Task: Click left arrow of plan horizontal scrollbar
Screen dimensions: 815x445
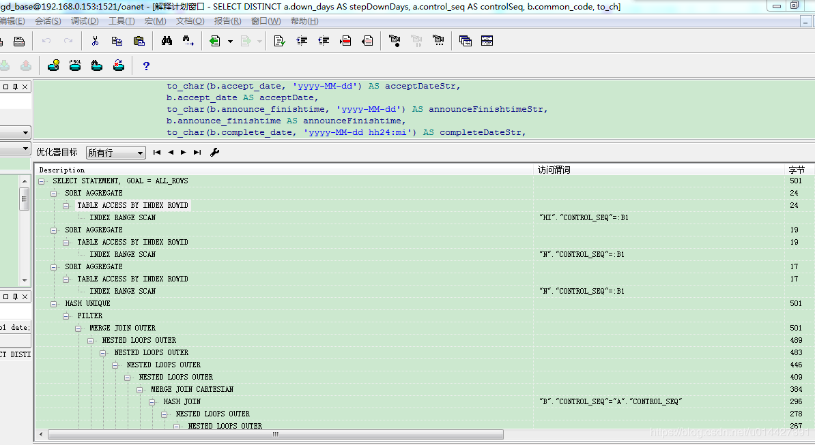Action: [x=41, y=434]
